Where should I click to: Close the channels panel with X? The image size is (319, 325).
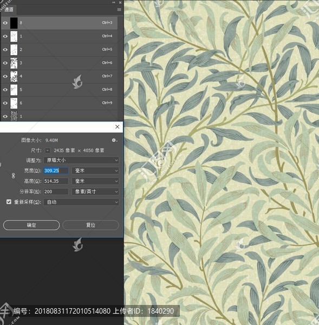[x=120, y=3]
